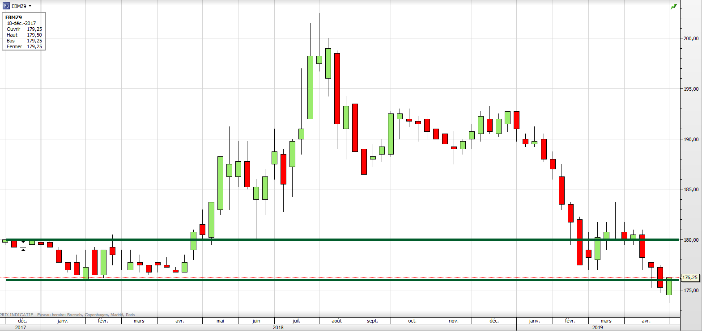The height and width of the screenshot is (331, 702).
Task: Click the PRIX INDICATIF label
Action: click(17, 315)
